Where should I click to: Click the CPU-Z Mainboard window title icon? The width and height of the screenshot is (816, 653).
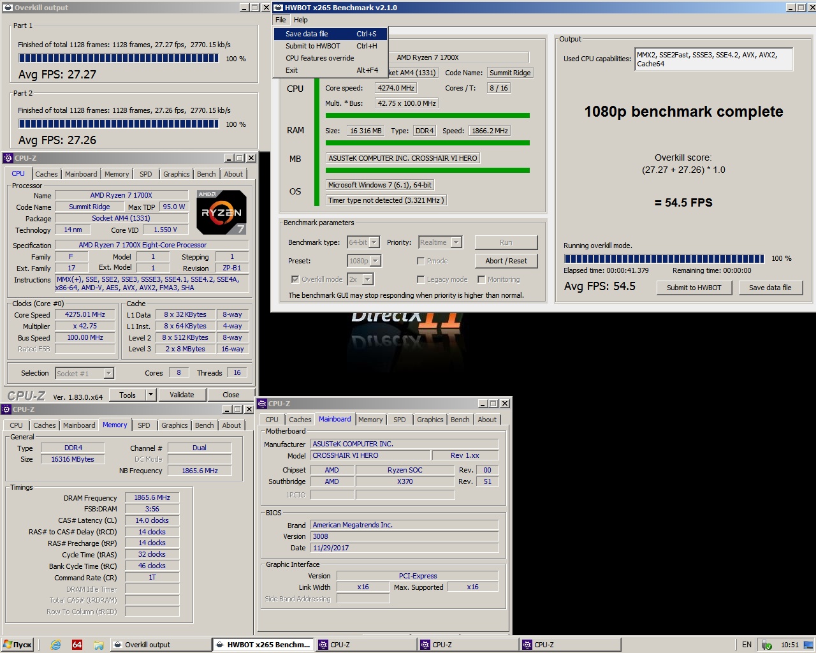pos(262,404)
